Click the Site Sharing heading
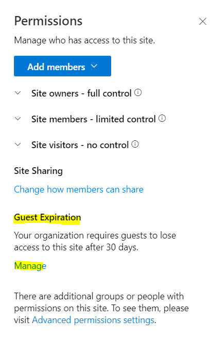210x352 pixels. [x=38, y=171]
